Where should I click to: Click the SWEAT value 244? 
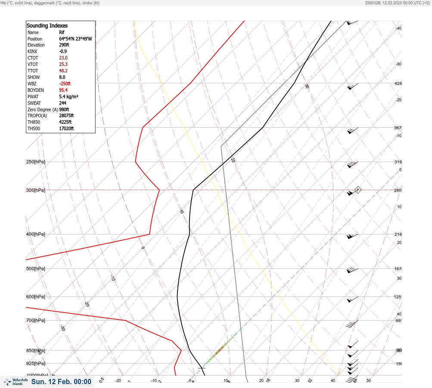[x=62, y=103]
